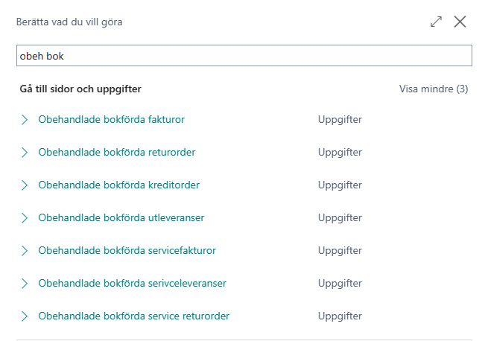Open Obehandlade bokförda service returorder
Viewport: 485px width, 341px height.
coord(134,316)
